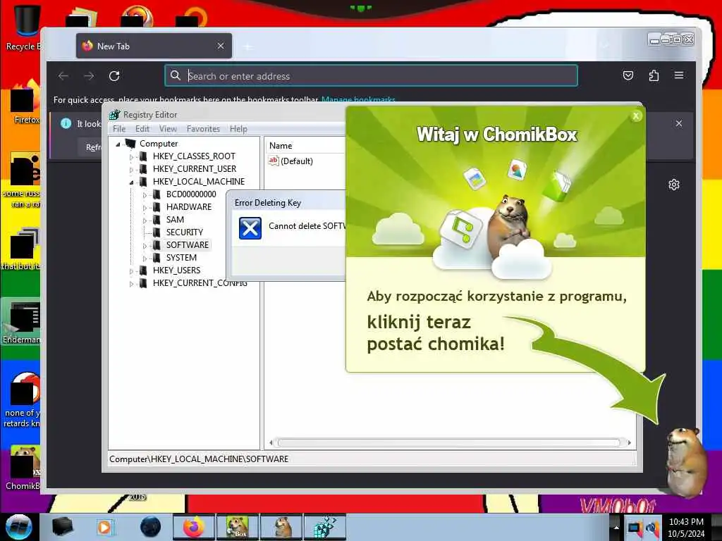Close the New Tab tab
The width and height of the screenshot is (722, 541).
pyautogui.click(x=221, y=46)
